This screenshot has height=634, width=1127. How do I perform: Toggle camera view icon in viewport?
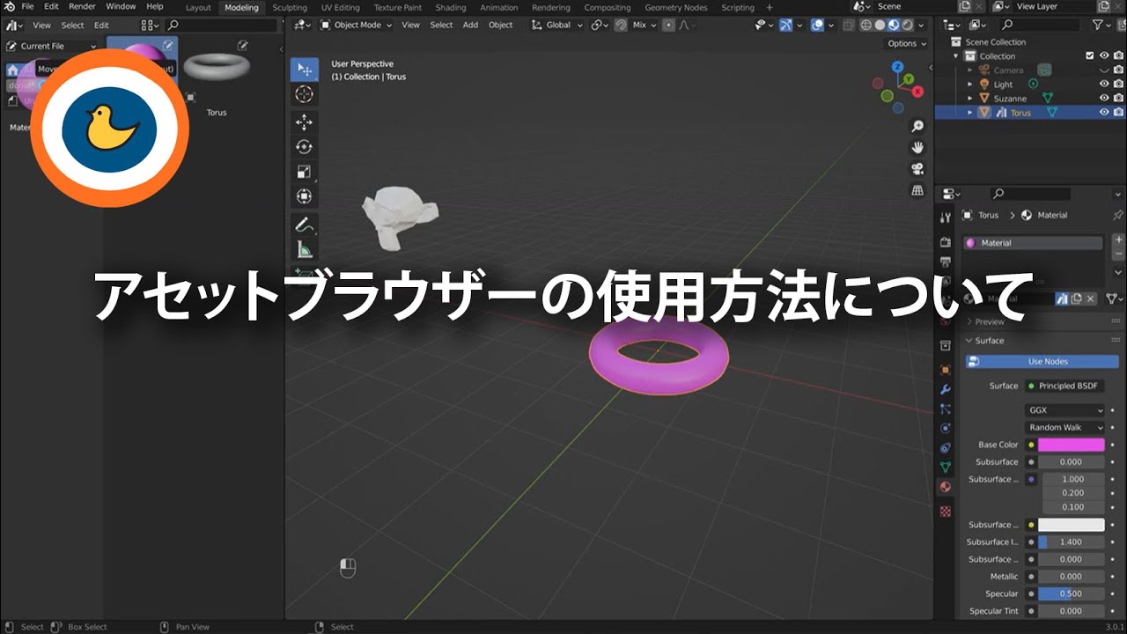917,169
